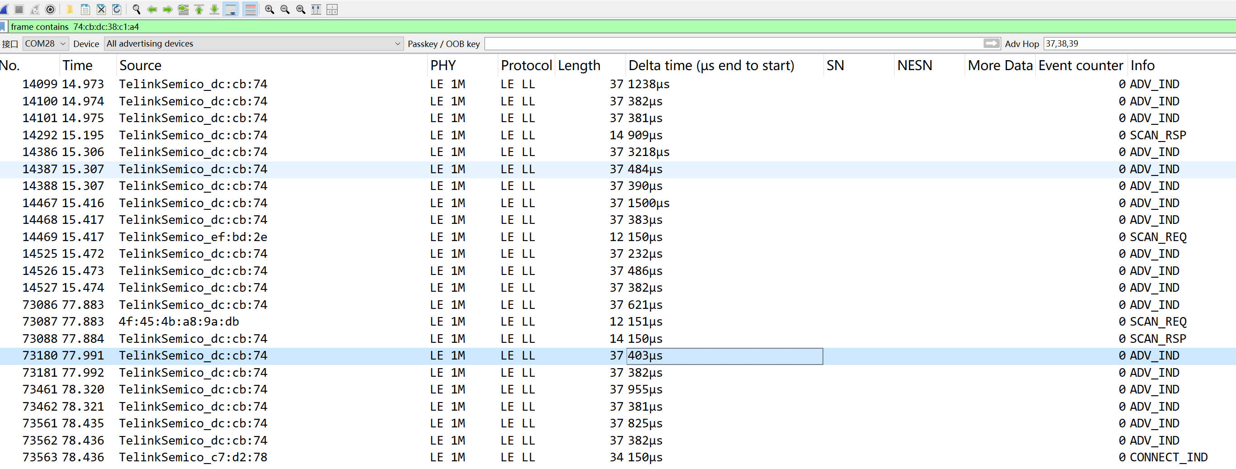This screenshot has height=469, width=1236.
Task: Reset text size to normal
Action: point(301,9)
